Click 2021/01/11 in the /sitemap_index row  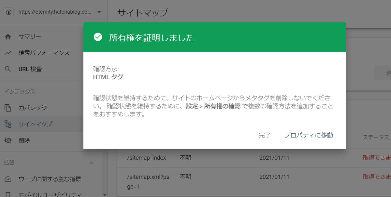click(274, 158)
